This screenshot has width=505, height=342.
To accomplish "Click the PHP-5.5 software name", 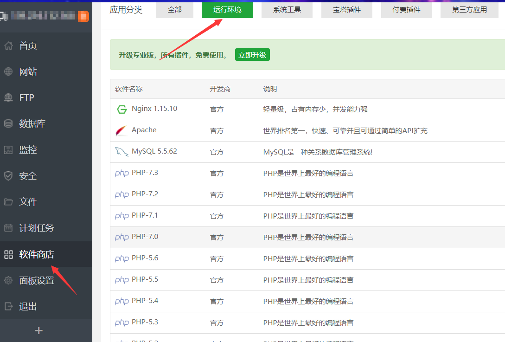I will click(145, 279).
